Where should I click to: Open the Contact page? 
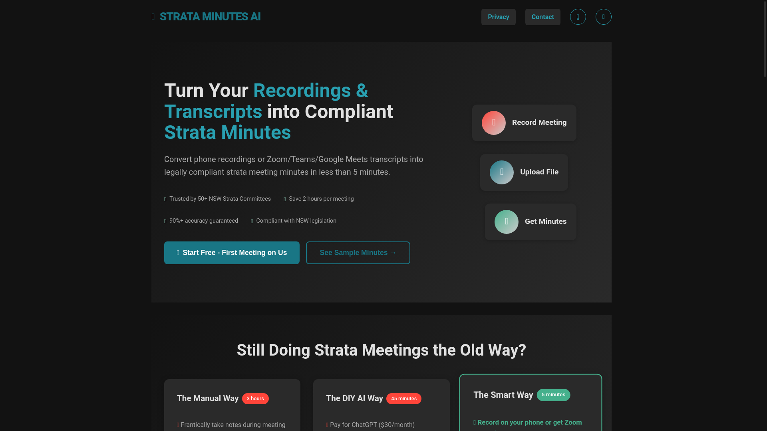[x=542, y=17]
